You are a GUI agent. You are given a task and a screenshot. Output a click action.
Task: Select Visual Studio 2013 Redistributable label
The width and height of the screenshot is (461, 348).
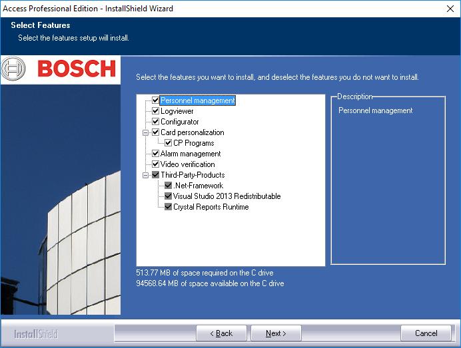[x=227, y=196]
